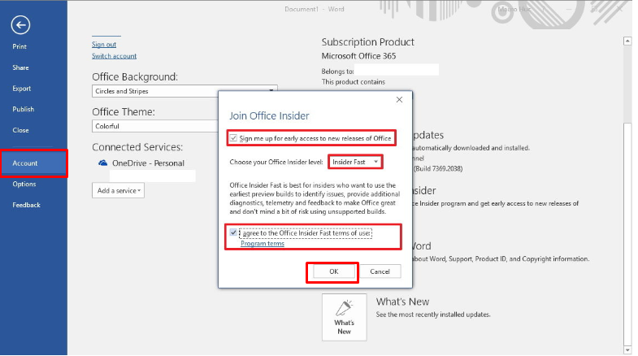Go back using the circled arrow

[x=20, y=25]
